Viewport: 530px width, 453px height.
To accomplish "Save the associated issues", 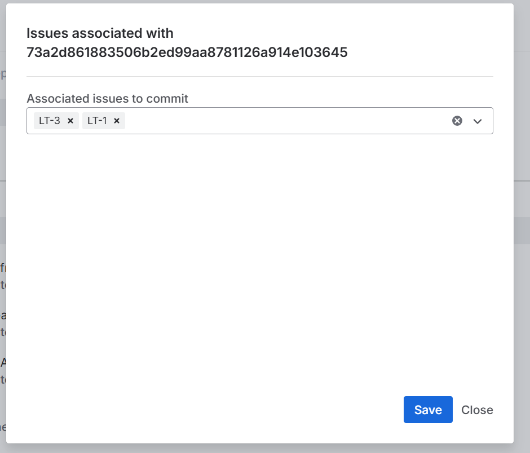I will pos(428,410).
